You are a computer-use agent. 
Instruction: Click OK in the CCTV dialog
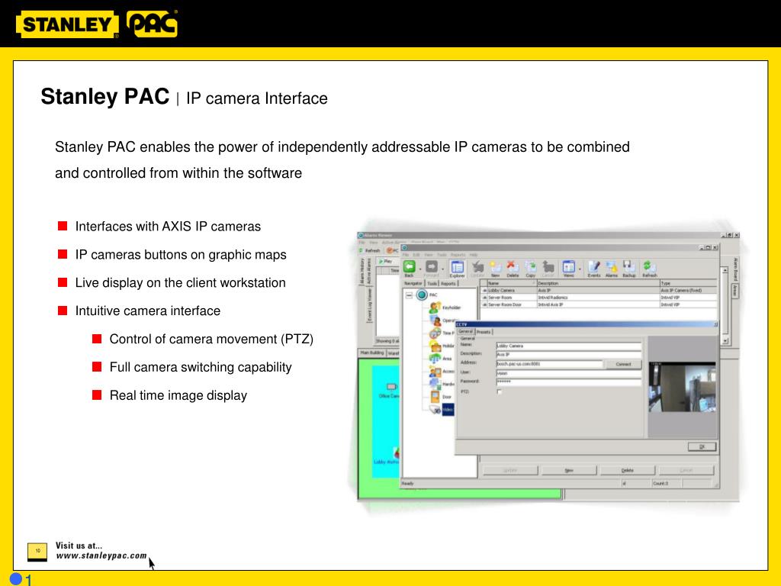[702, 446]
